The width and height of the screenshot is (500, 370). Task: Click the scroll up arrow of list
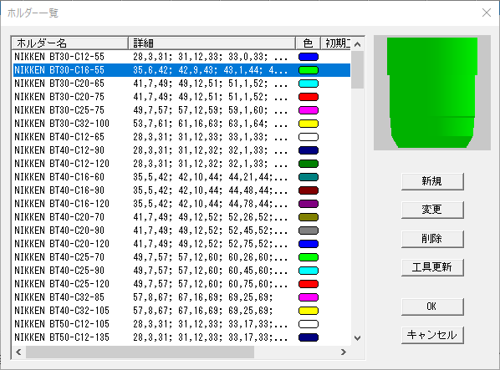358,44
